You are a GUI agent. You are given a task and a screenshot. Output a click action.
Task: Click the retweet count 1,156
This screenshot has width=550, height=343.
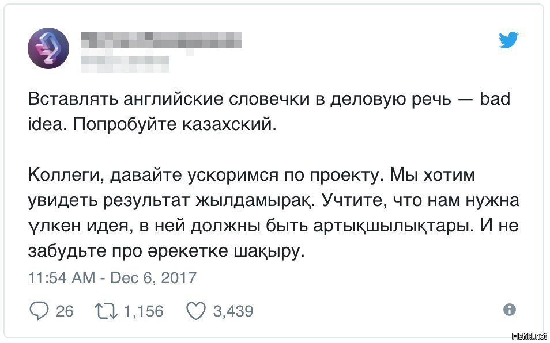[x=144, y=311]
